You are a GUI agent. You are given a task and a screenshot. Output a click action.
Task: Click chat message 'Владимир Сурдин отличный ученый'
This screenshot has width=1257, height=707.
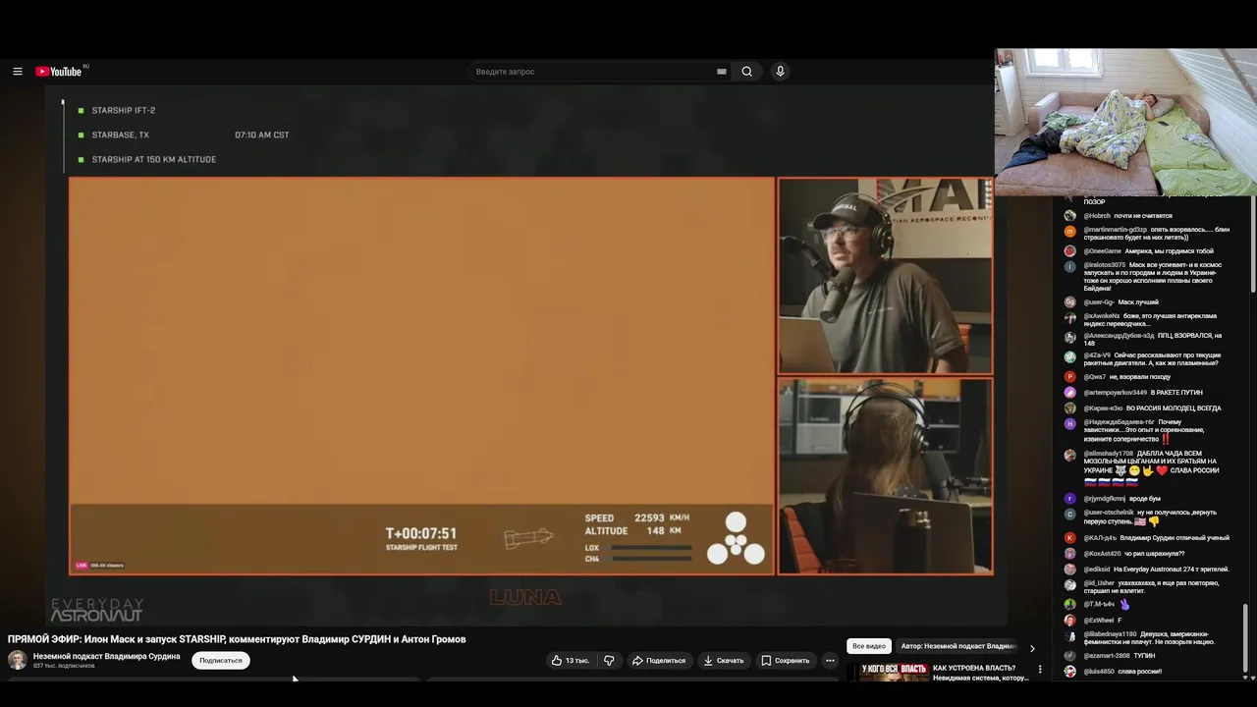(1175, 538)
